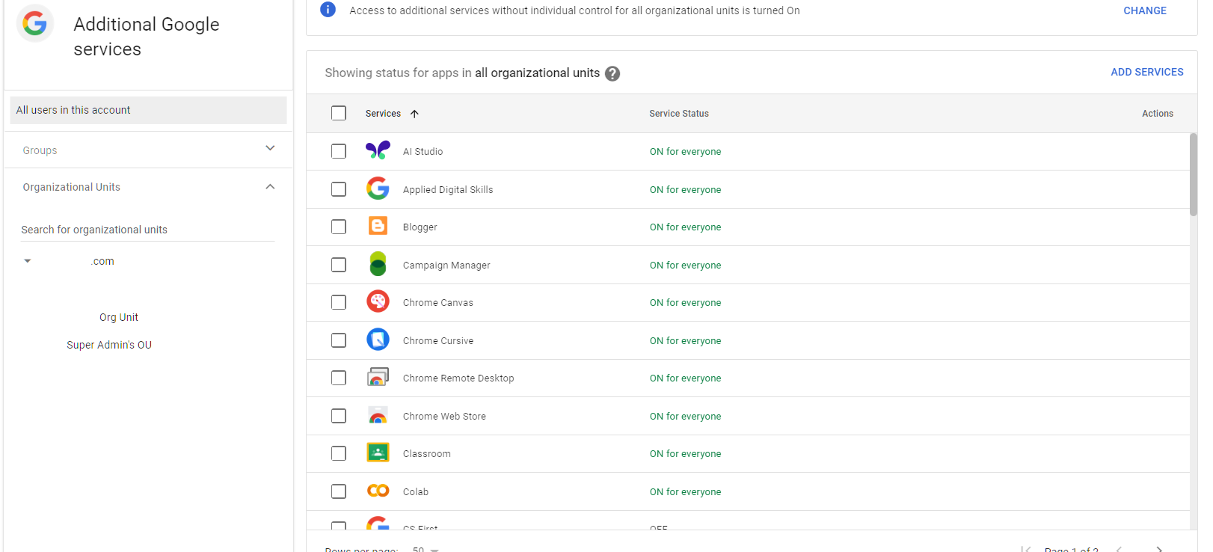Screen dimensions: 1213x552
Task: Select the Colab row checkbox
Action: (339, 491)
